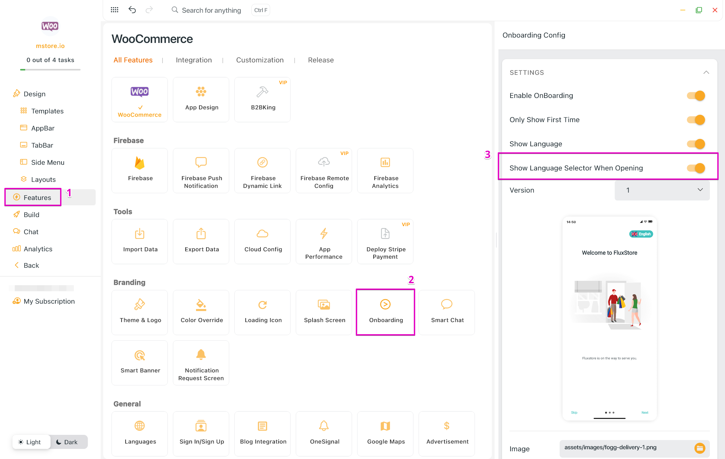725x459 pixels.
Task: Open the Version dropdown
Action: [662, 190]
